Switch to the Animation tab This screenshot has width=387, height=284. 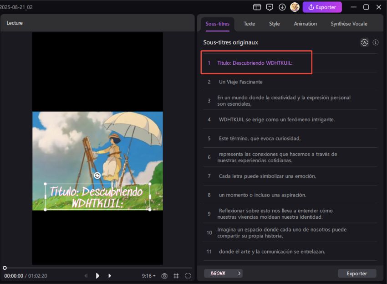click(x=305, y=23)
